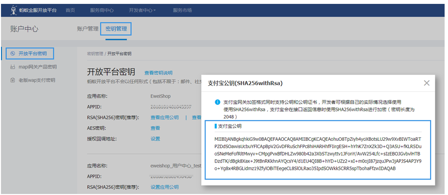Click the 老版wap支付密钥 sidebar icon

[x=13, y=80]
